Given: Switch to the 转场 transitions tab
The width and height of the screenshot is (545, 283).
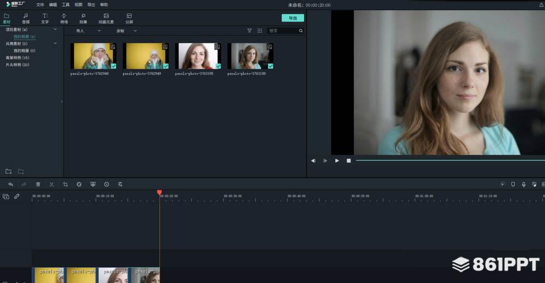Looking at the screenshot, I should (64, 19).
